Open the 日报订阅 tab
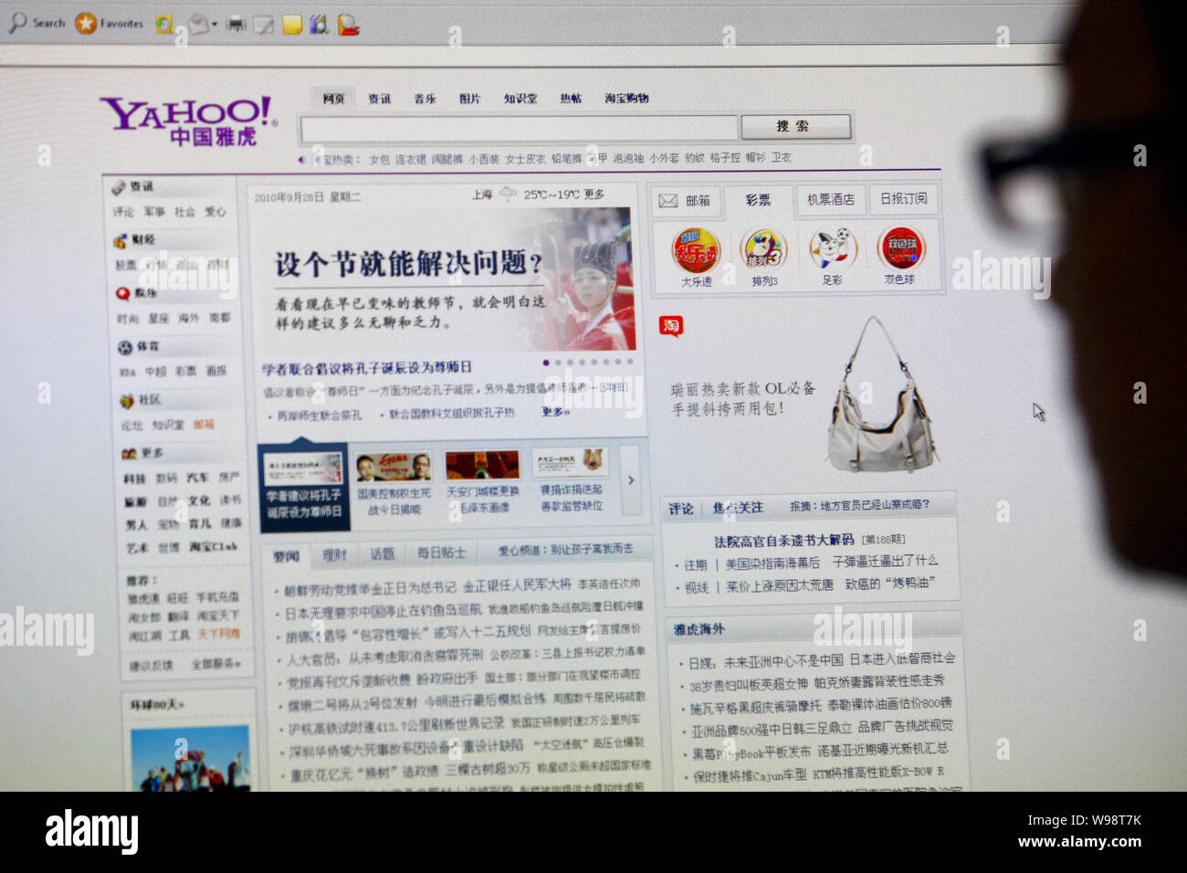Viewport: 1187px width, 873px height. point(903,198)
